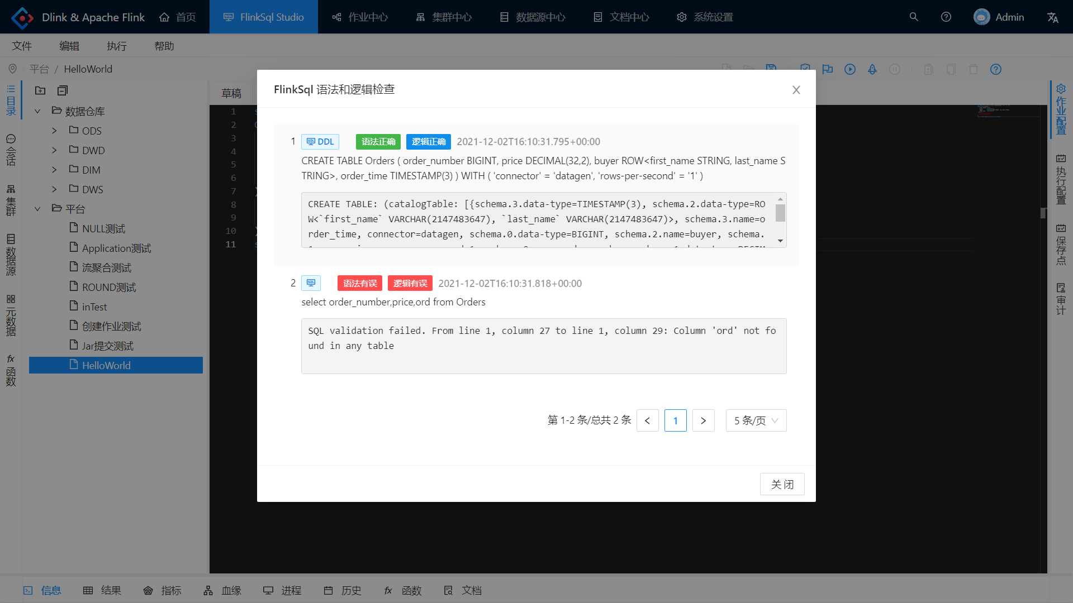Go to next results page
This screenshot has width=1073, height=603.
[x=703, y=420]
